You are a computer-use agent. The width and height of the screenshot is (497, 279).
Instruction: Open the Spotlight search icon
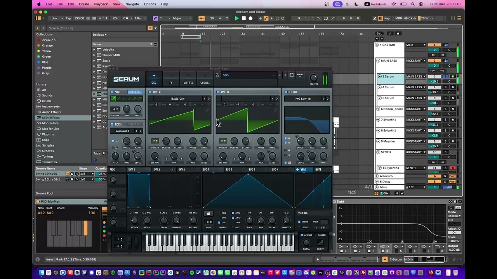pyautogui.click(x=413, y=4)
